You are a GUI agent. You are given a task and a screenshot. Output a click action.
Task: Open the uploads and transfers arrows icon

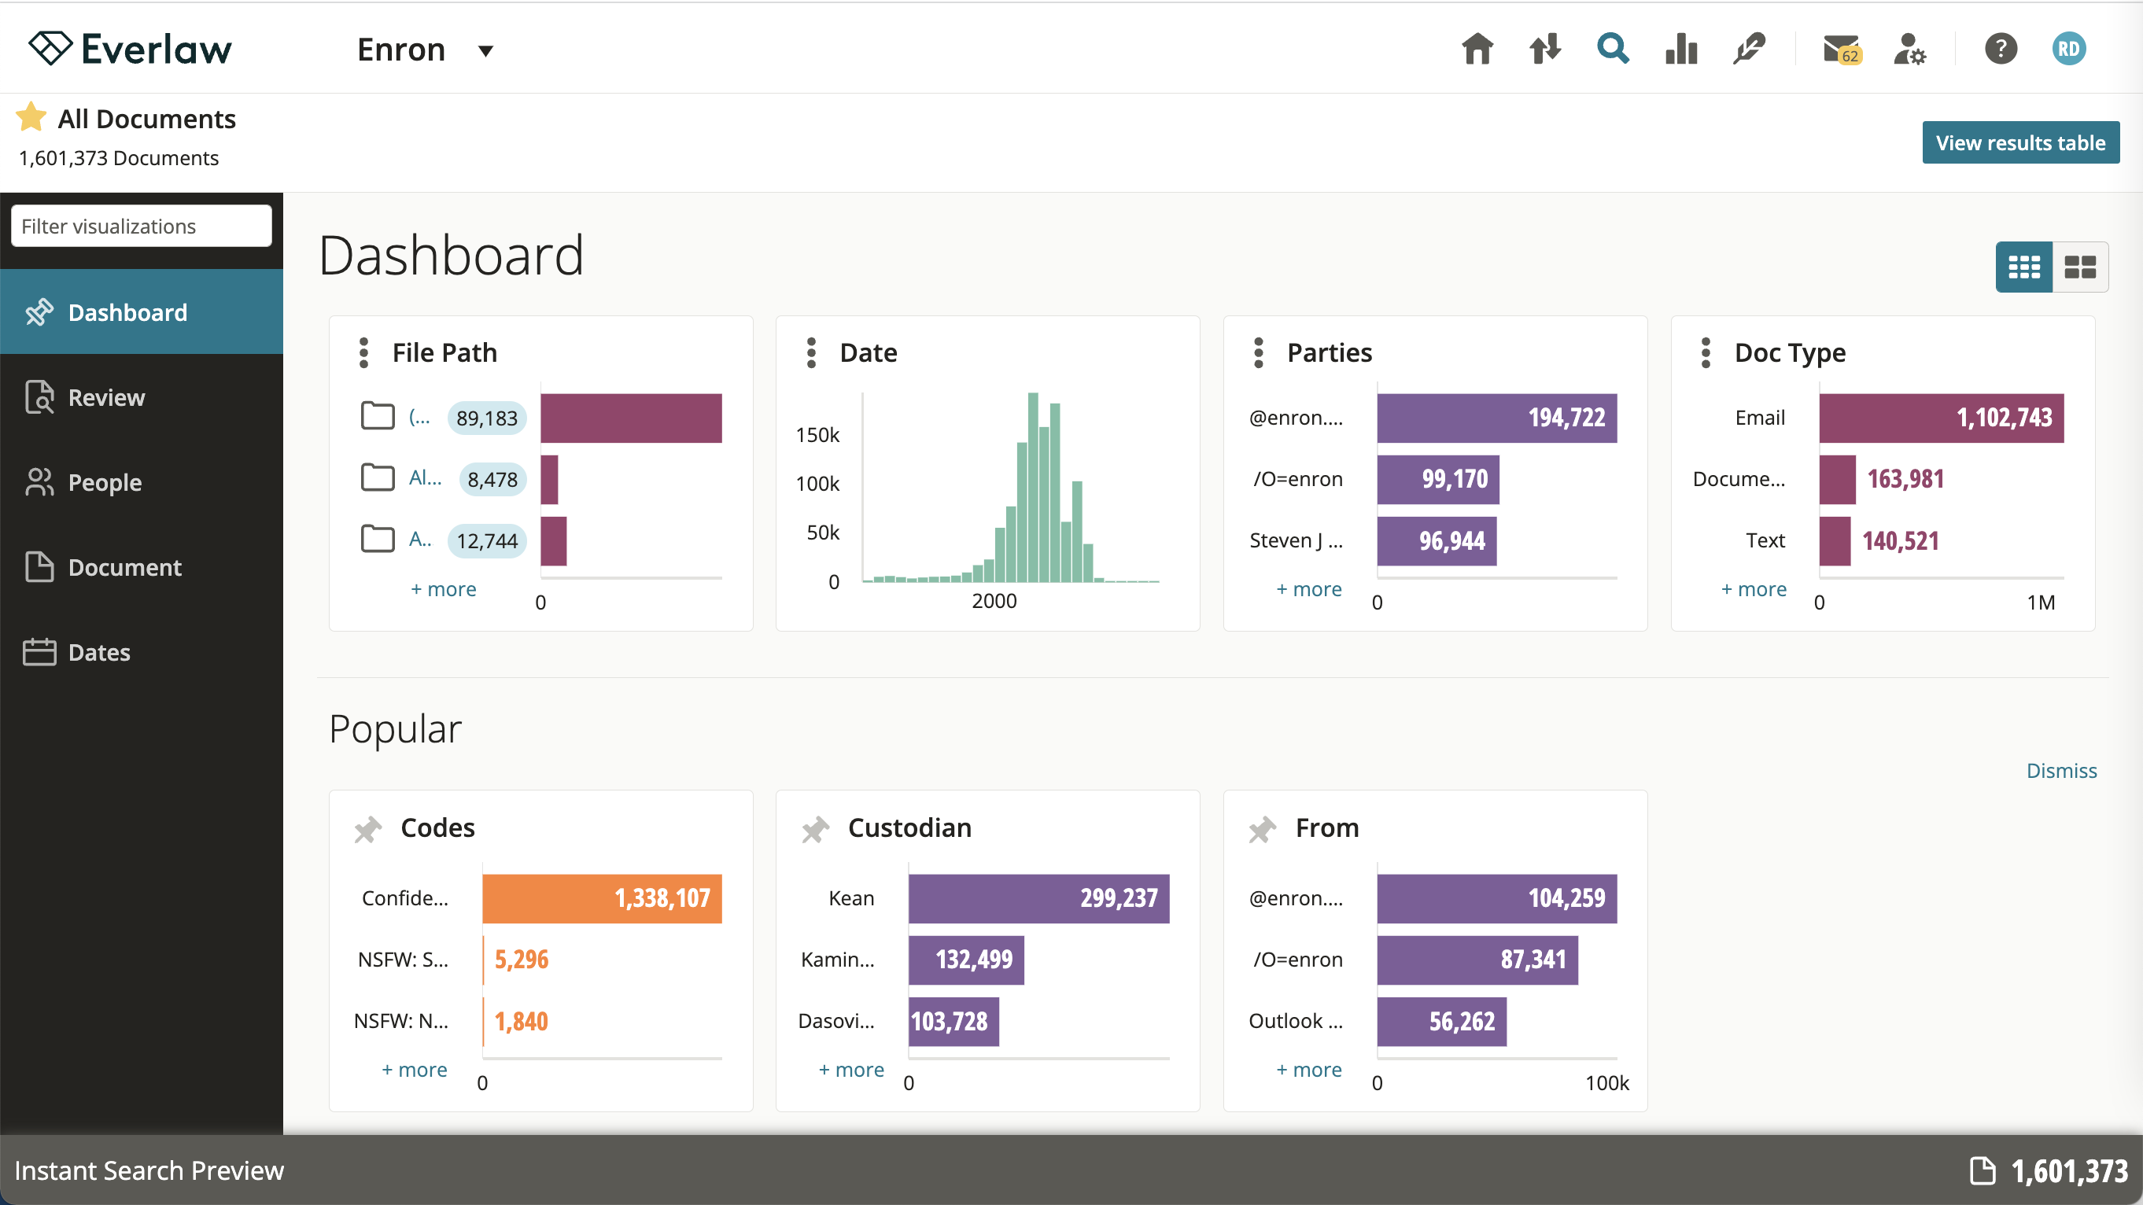click(x=1545, y=49)
